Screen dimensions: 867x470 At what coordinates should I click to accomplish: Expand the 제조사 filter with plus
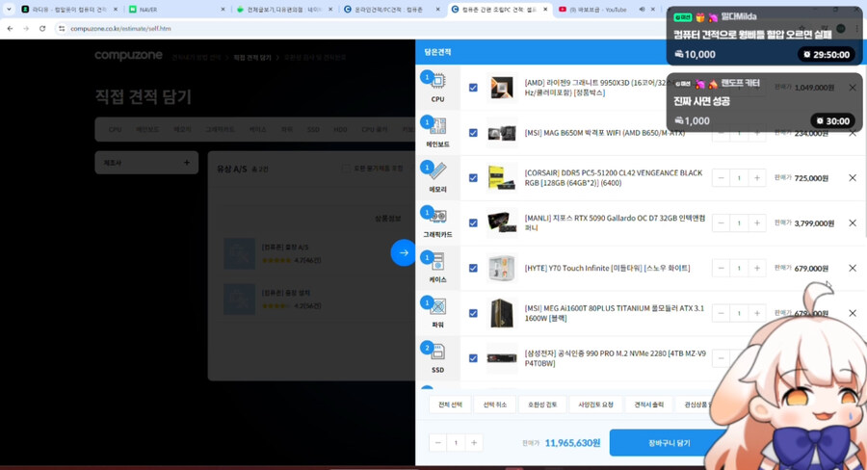coord(186,163)
